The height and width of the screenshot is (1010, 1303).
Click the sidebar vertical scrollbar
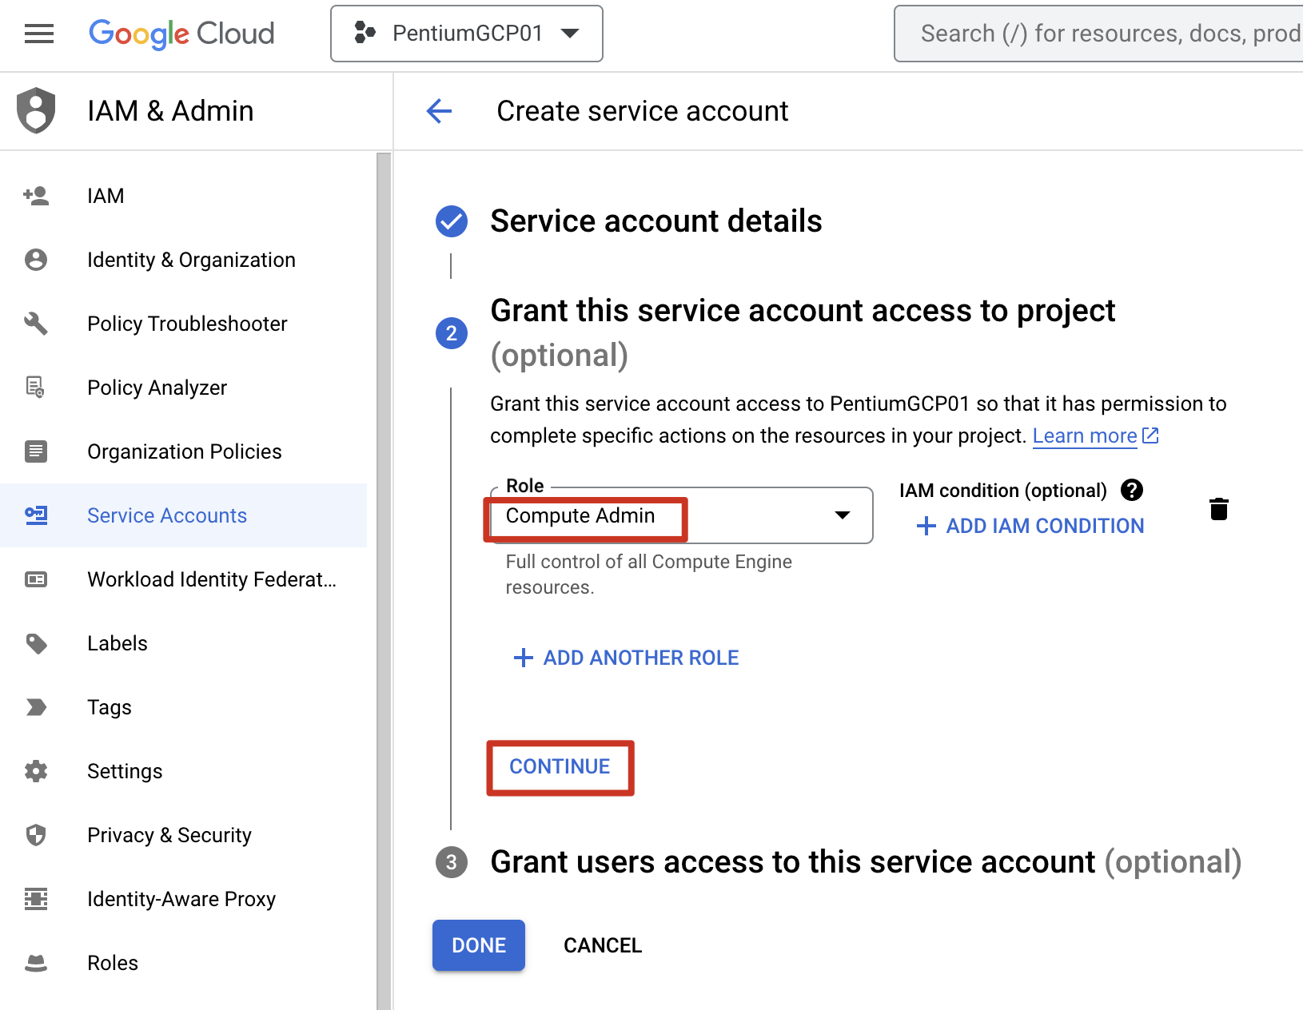pos(384,580)
